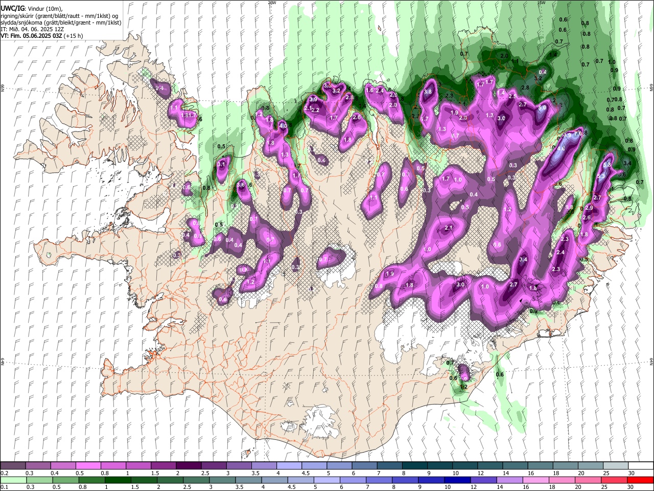Click the 'VT: Fim. 05.06.2025 03Z' line
This screenshot has width=654, height=491.
pos(42,36)
